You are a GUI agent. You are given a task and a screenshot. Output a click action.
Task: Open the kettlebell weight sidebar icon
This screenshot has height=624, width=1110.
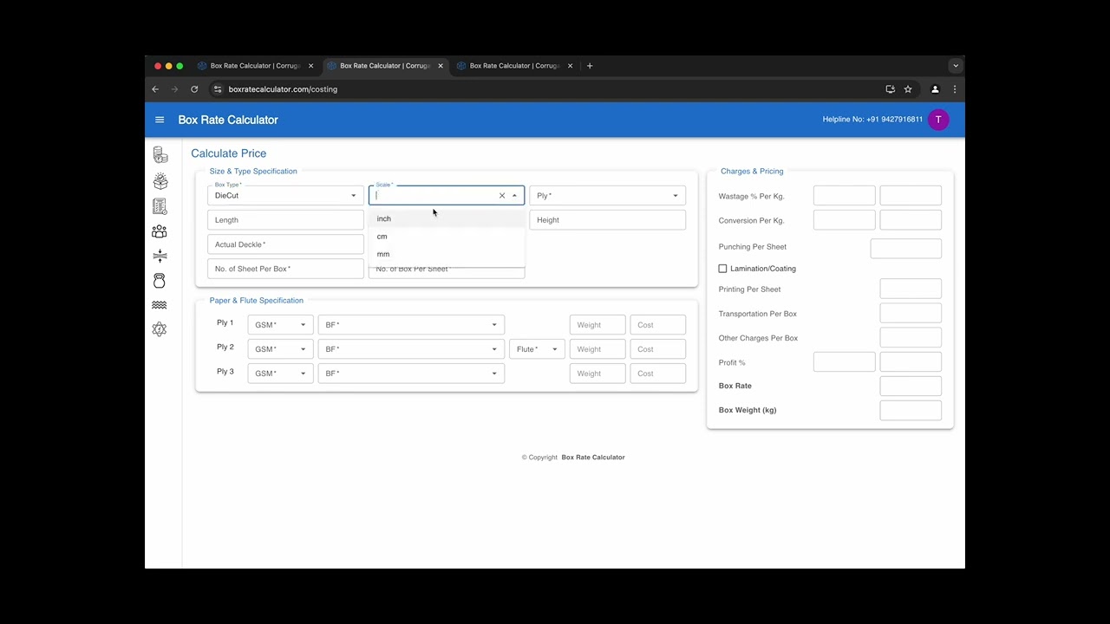point(160,281)
